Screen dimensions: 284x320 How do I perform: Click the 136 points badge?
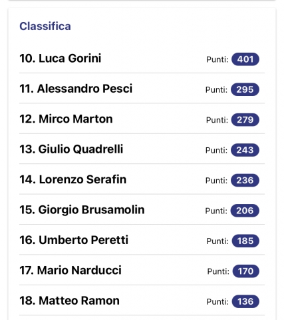245,301
